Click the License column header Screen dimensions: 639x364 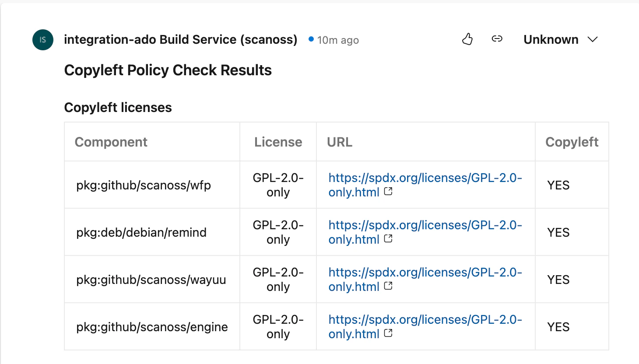(277, 142)
